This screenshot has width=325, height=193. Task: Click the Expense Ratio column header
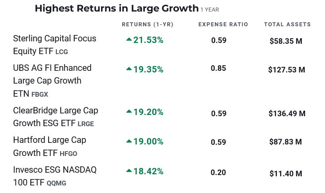223,24
